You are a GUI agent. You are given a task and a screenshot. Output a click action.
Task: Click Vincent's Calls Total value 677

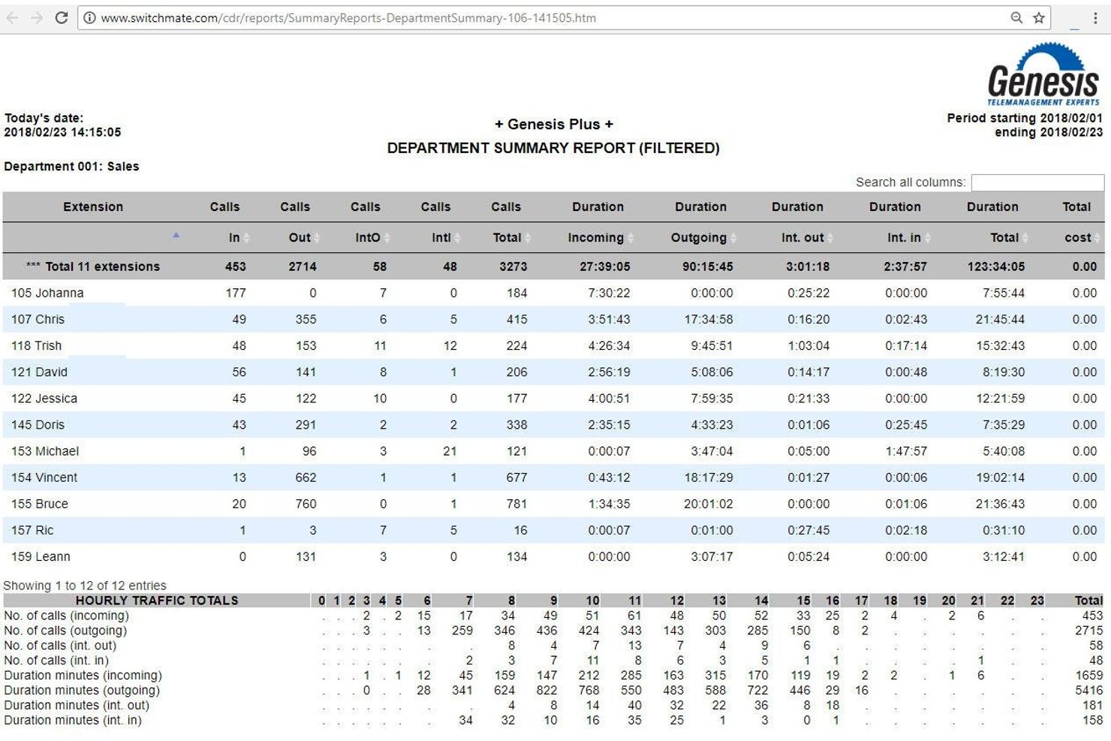pos(516,477)
